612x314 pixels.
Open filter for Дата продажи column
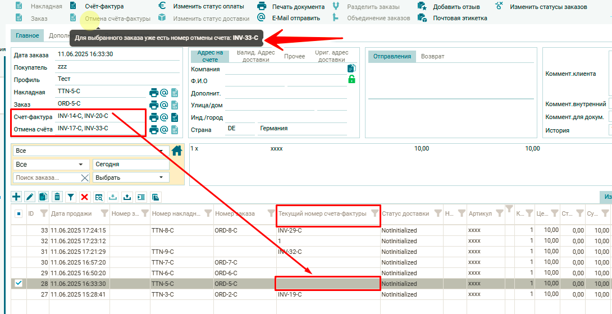tap(104, 213)
